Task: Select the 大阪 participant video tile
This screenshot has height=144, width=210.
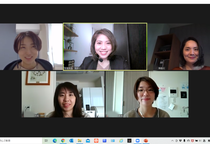Action: [x=63, y=94]
